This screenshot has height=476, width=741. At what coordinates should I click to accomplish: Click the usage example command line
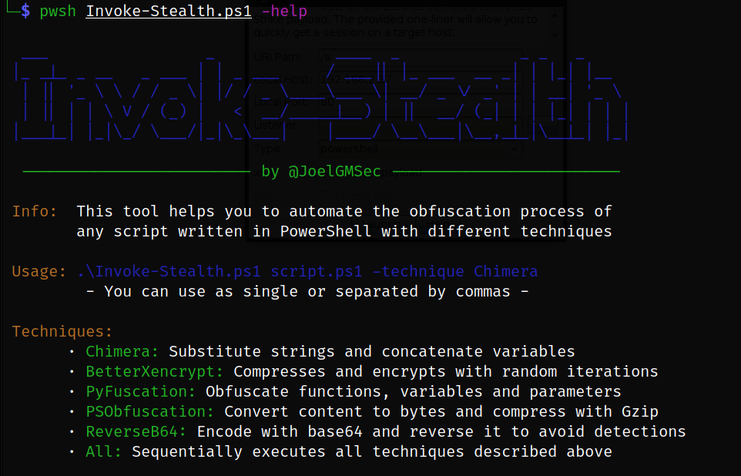coord(307,272)
